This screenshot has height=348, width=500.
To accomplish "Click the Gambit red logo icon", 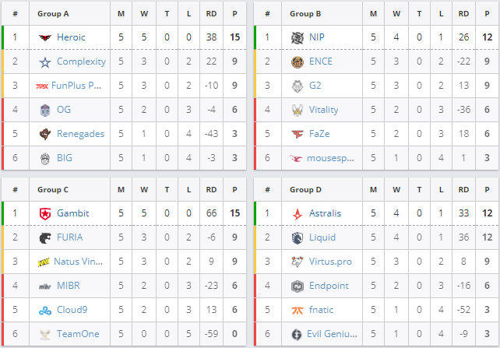I will tap(45, 213).
